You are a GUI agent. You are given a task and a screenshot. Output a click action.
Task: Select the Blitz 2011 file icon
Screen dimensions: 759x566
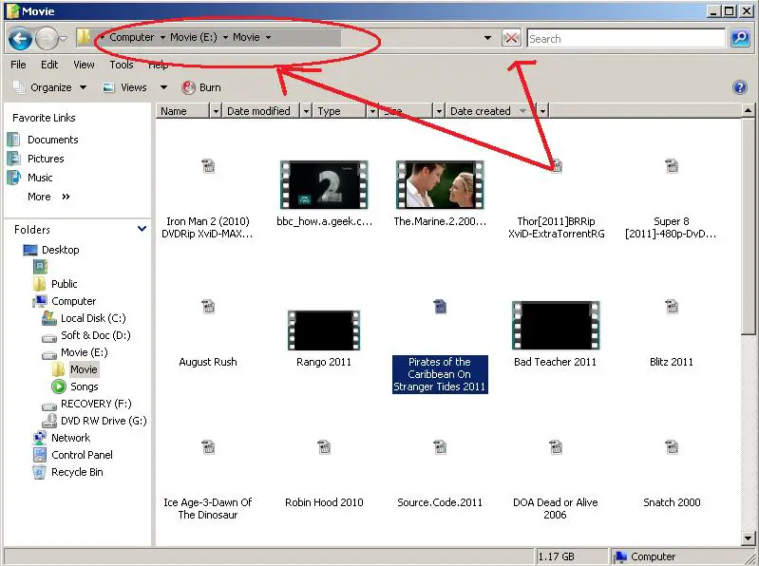point(672,307)
